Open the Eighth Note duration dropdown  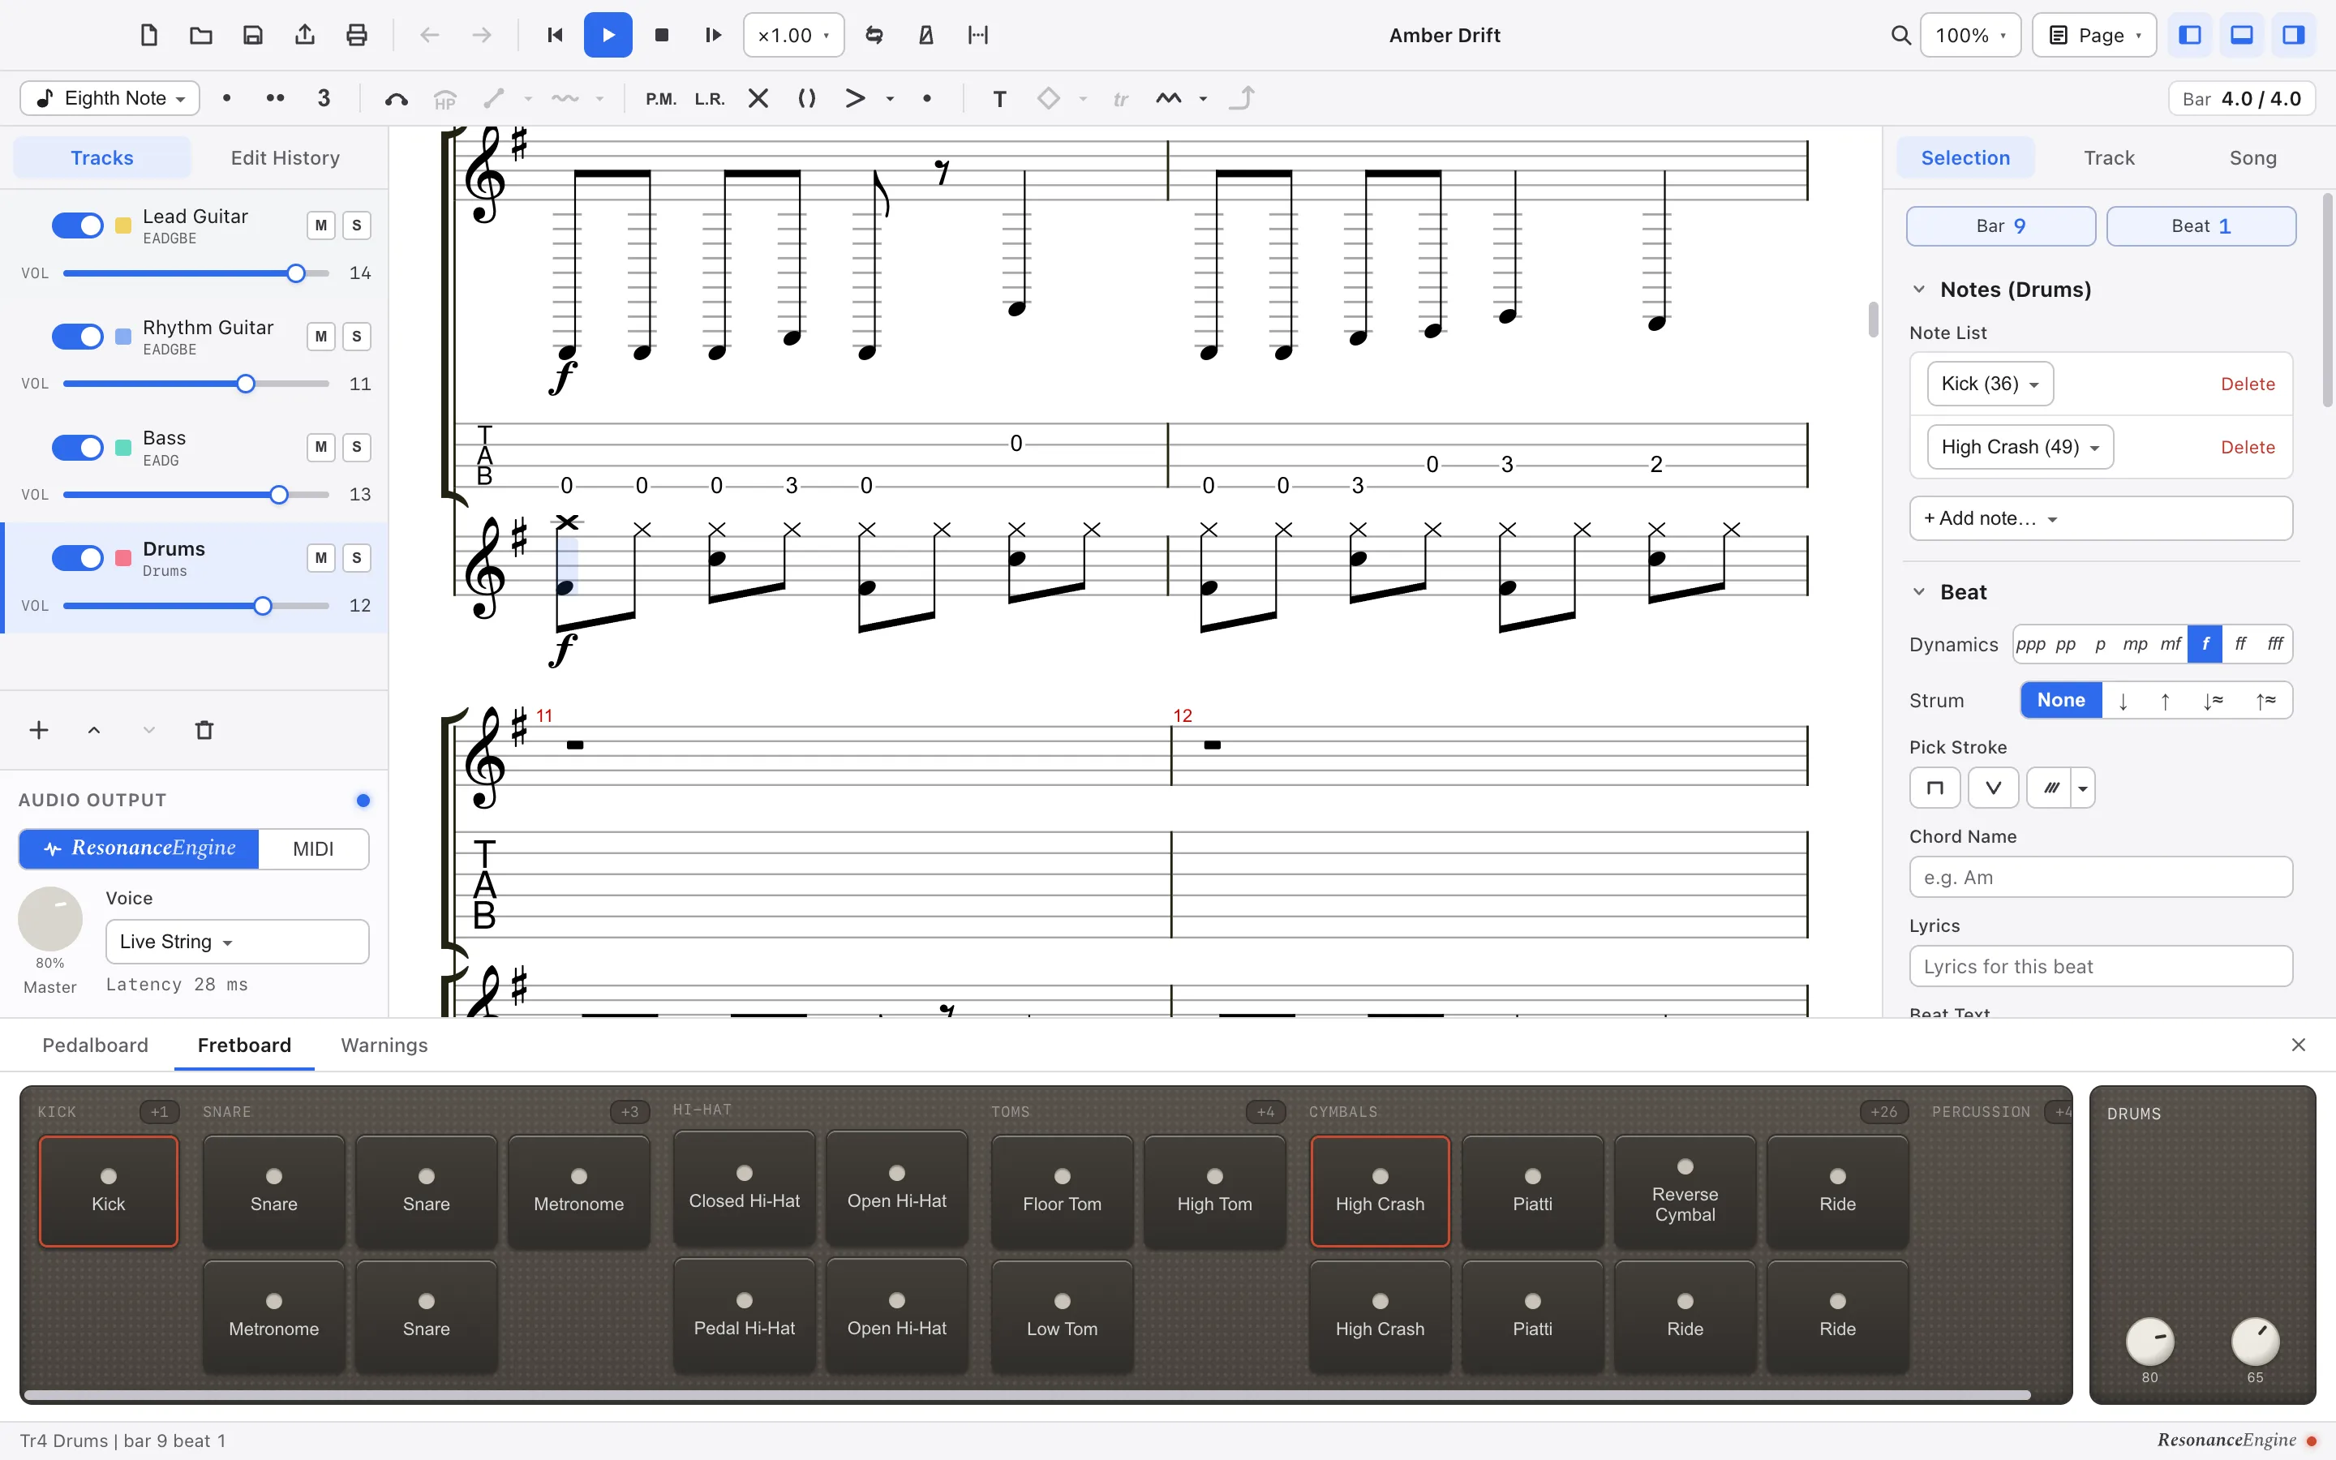point(110,98)
